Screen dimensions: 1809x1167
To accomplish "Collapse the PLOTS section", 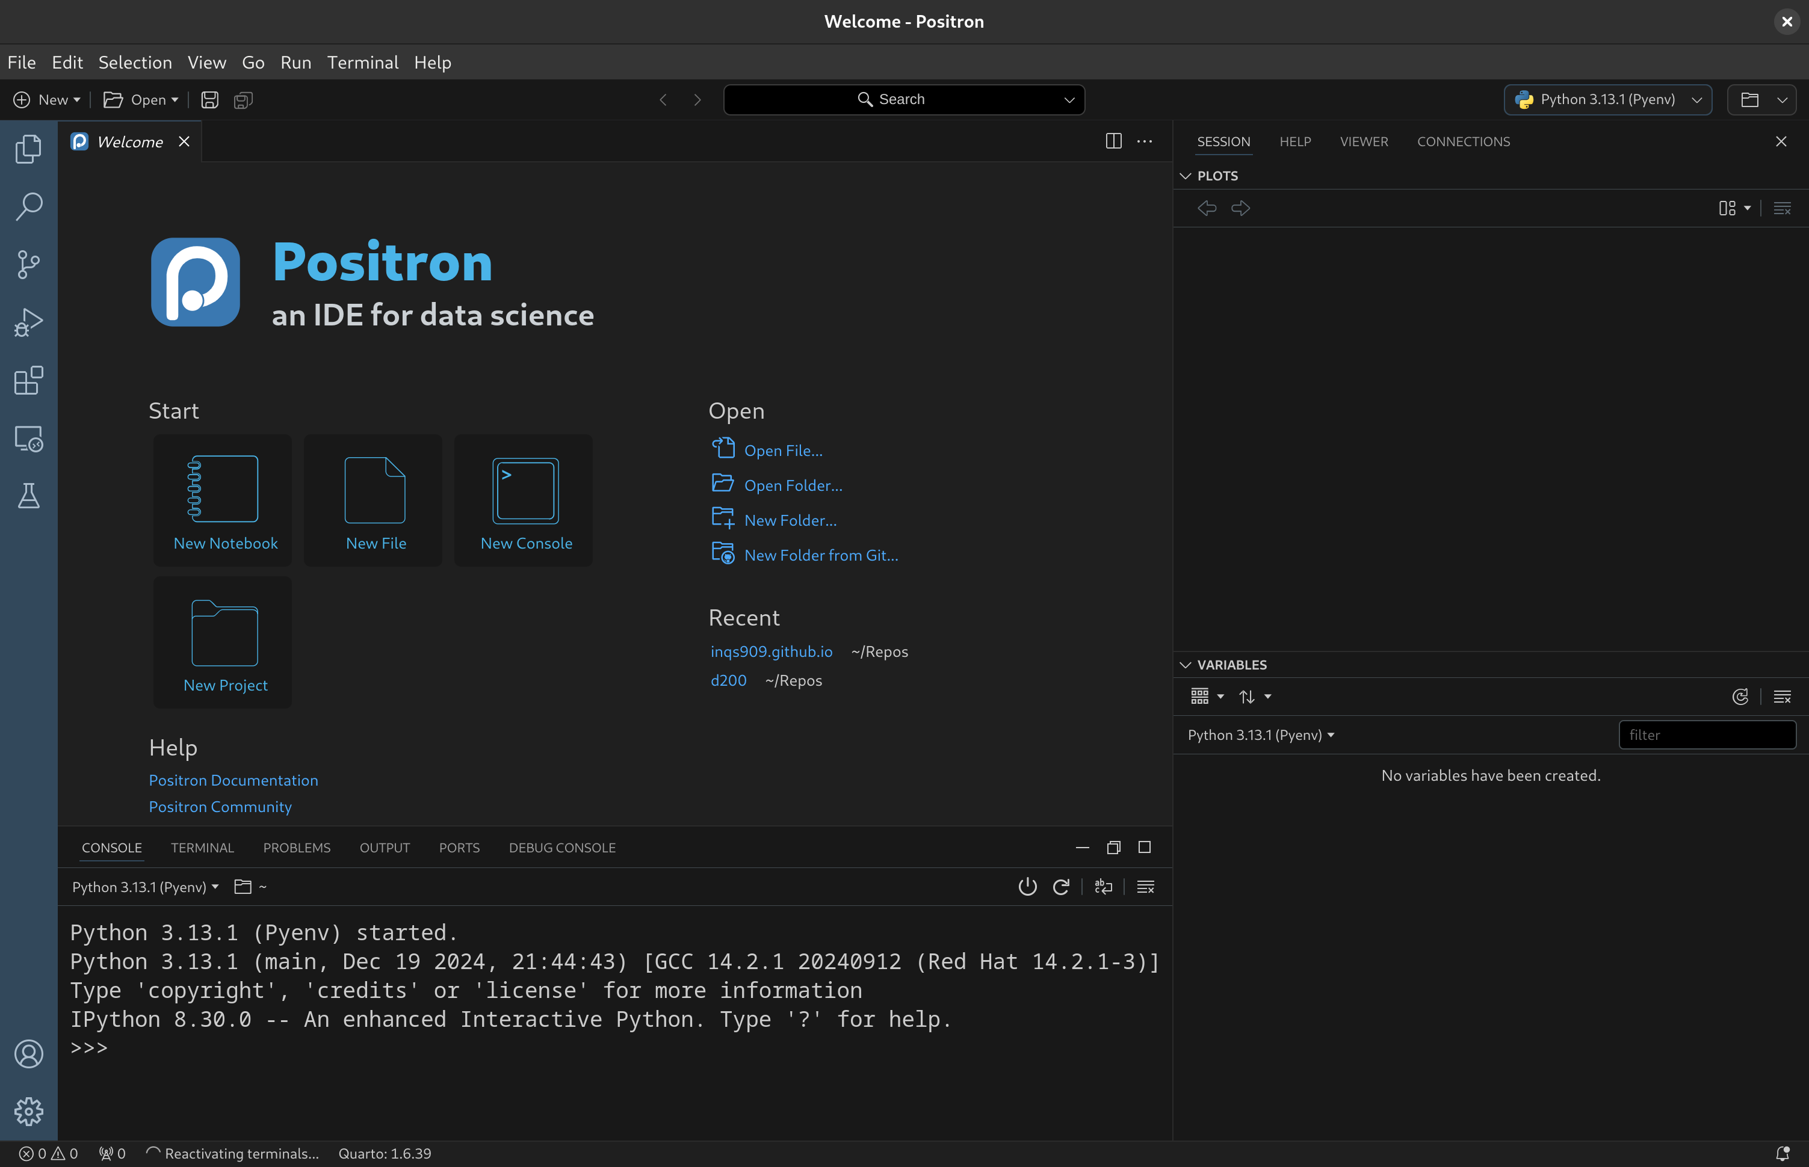I will click(x=1186, y=175).
